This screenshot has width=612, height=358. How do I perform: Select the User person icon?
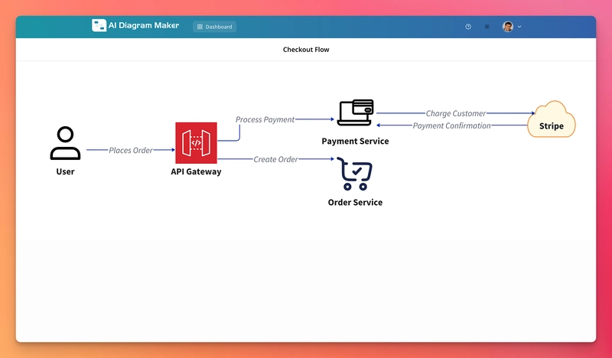(65, 143)
